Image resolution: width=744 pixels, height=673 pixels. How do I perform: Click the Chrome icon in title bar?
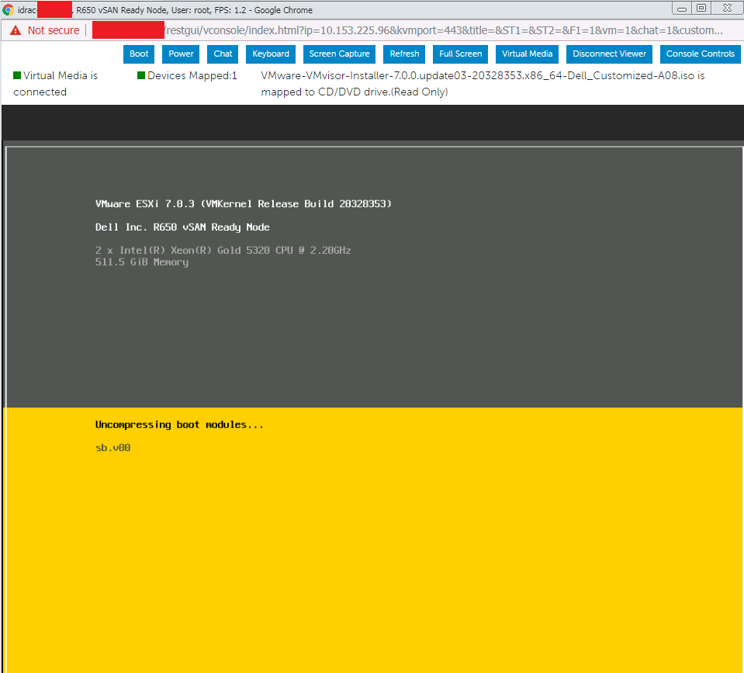8,9
